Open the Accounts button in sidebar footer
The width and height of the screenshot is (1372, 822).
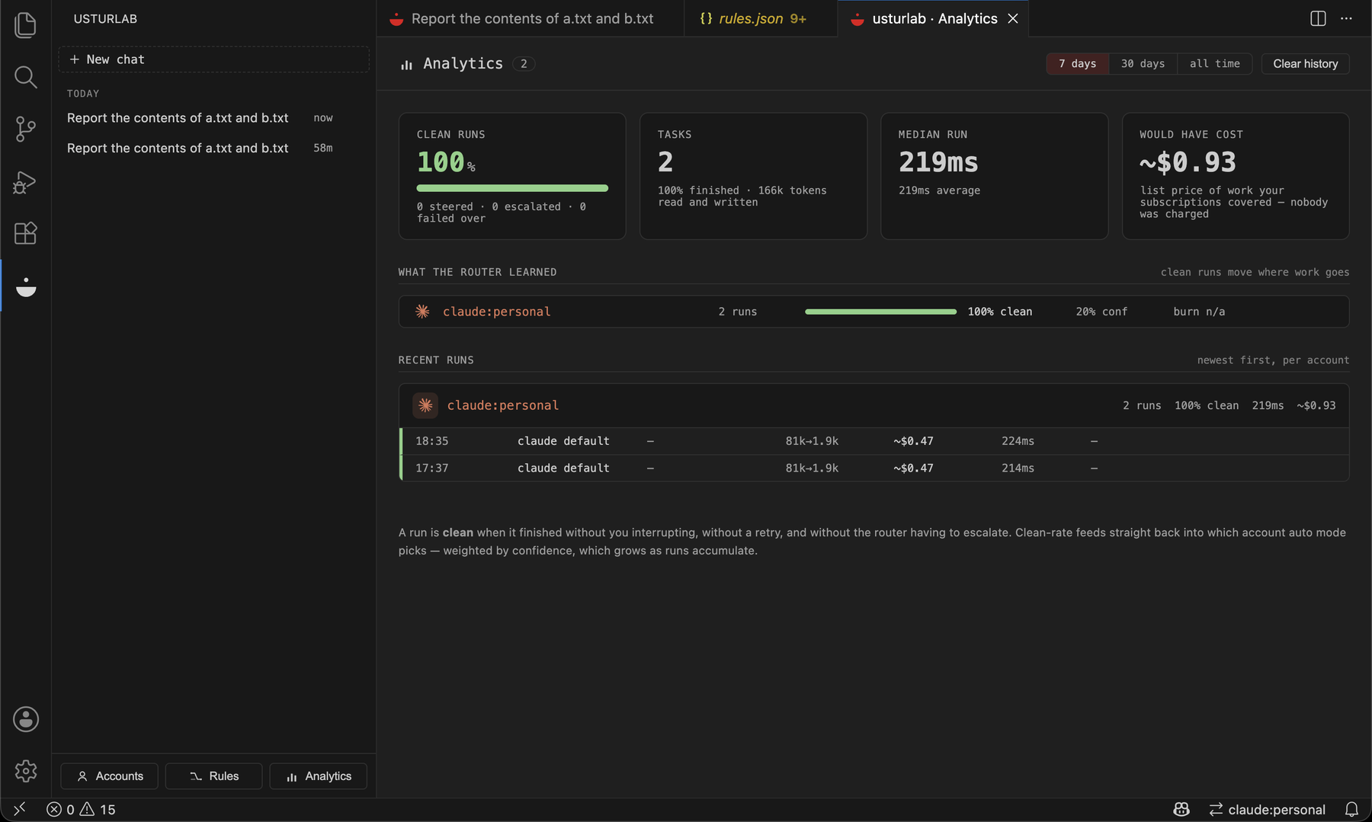coord(110,776)
